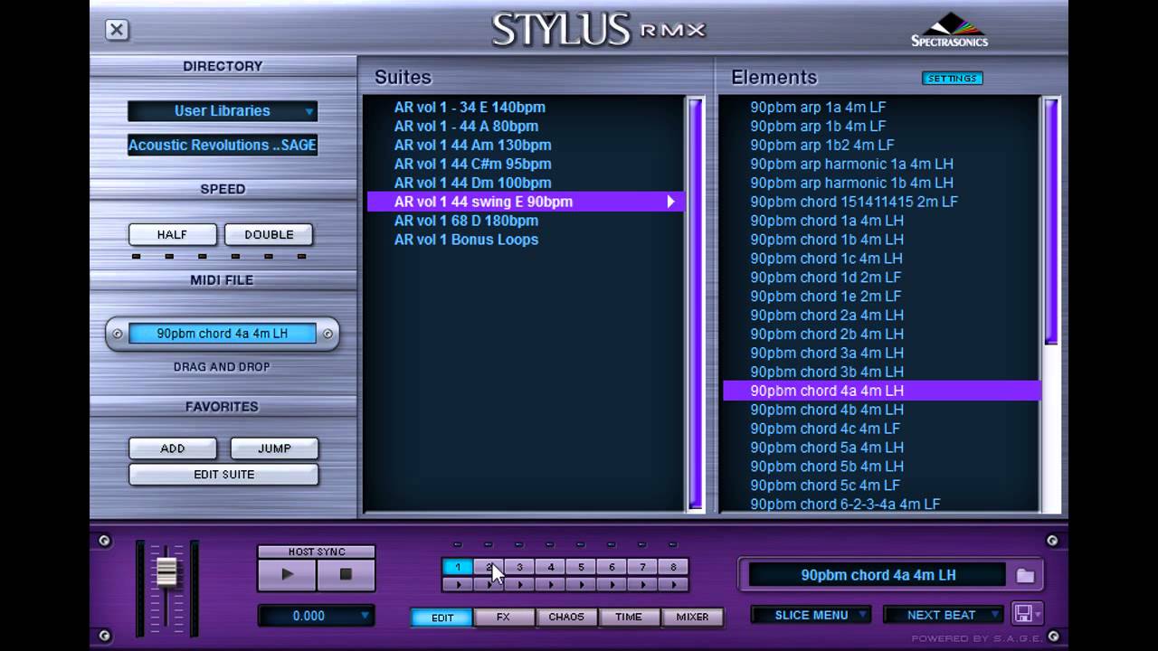
Task: Click the play arrow under part 4
Action: (550, 584)
